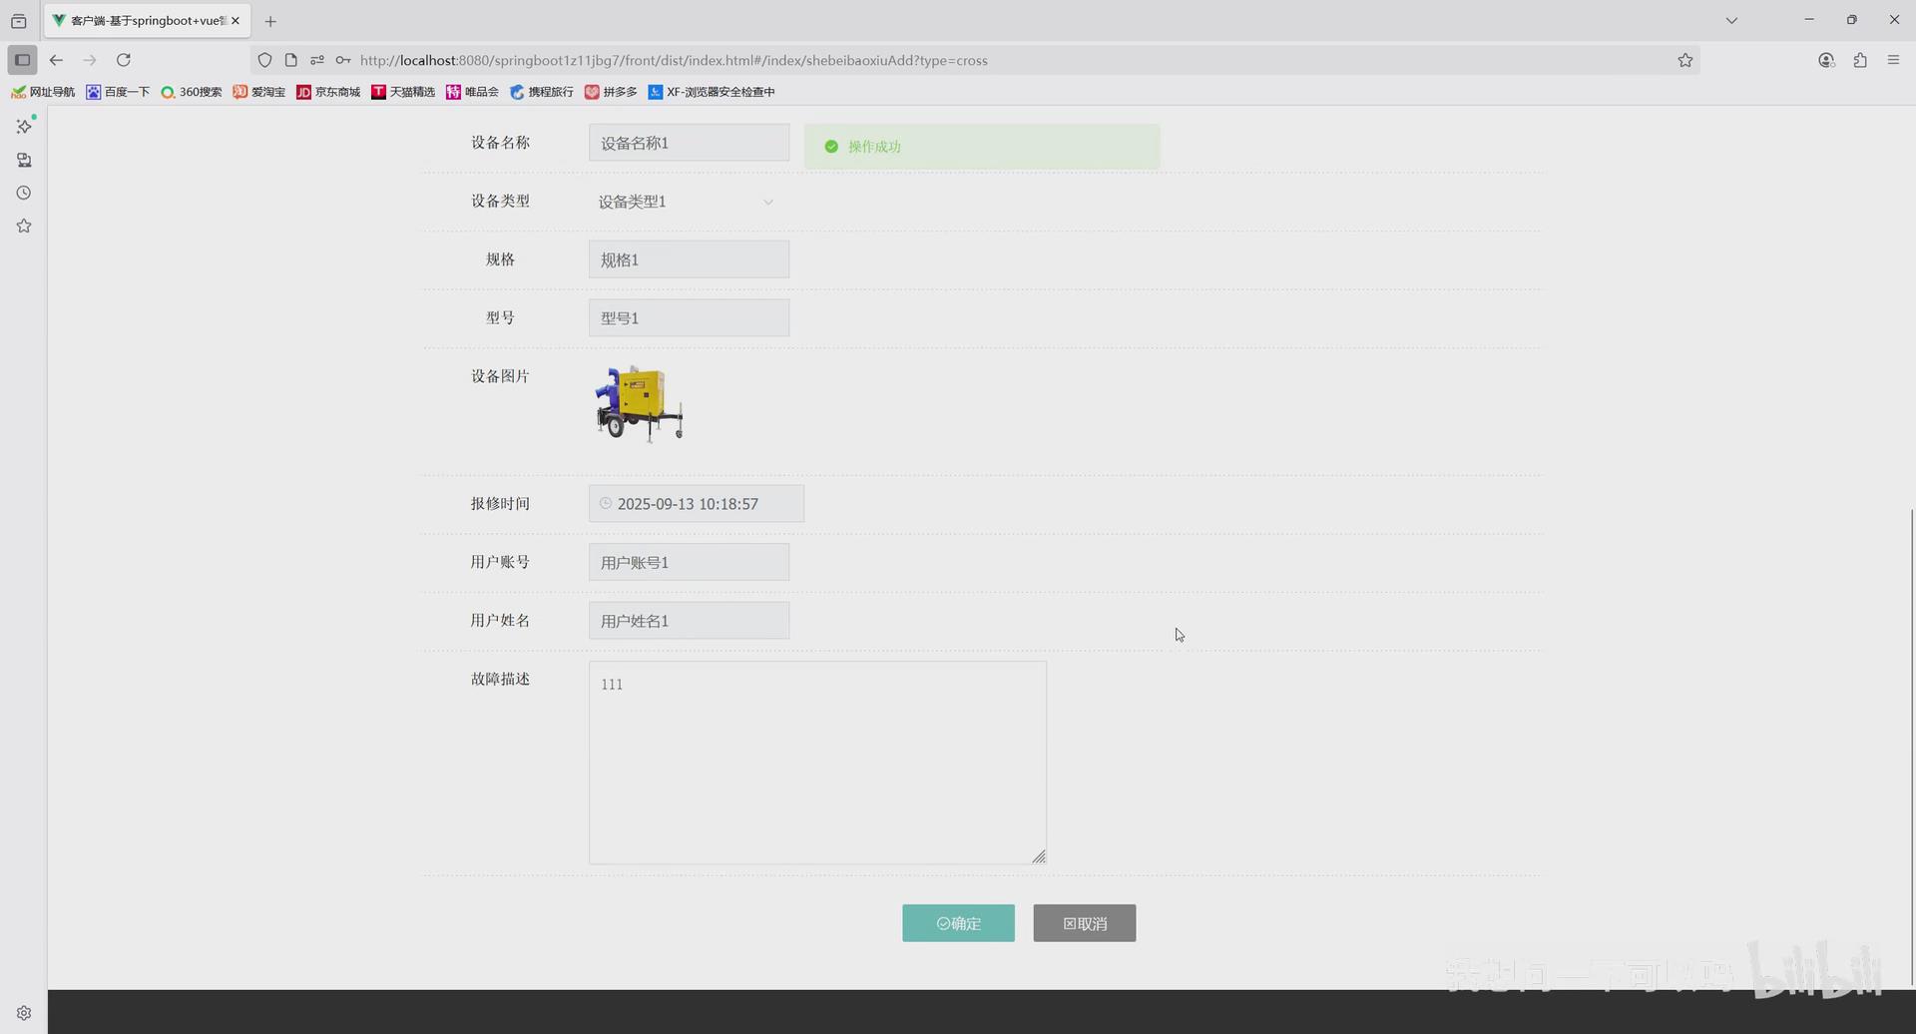The height and width of the screenshot is (1034, 1916).
Task: Open the 天猫精选 bookmark
Action: (403, 92)
